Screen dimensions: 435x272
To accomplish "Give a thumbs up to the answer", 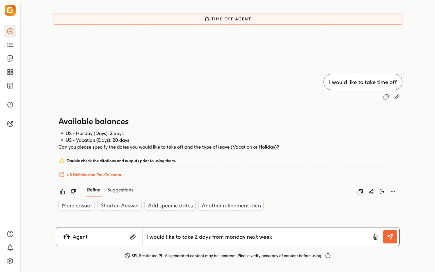I will click(63, 192).
